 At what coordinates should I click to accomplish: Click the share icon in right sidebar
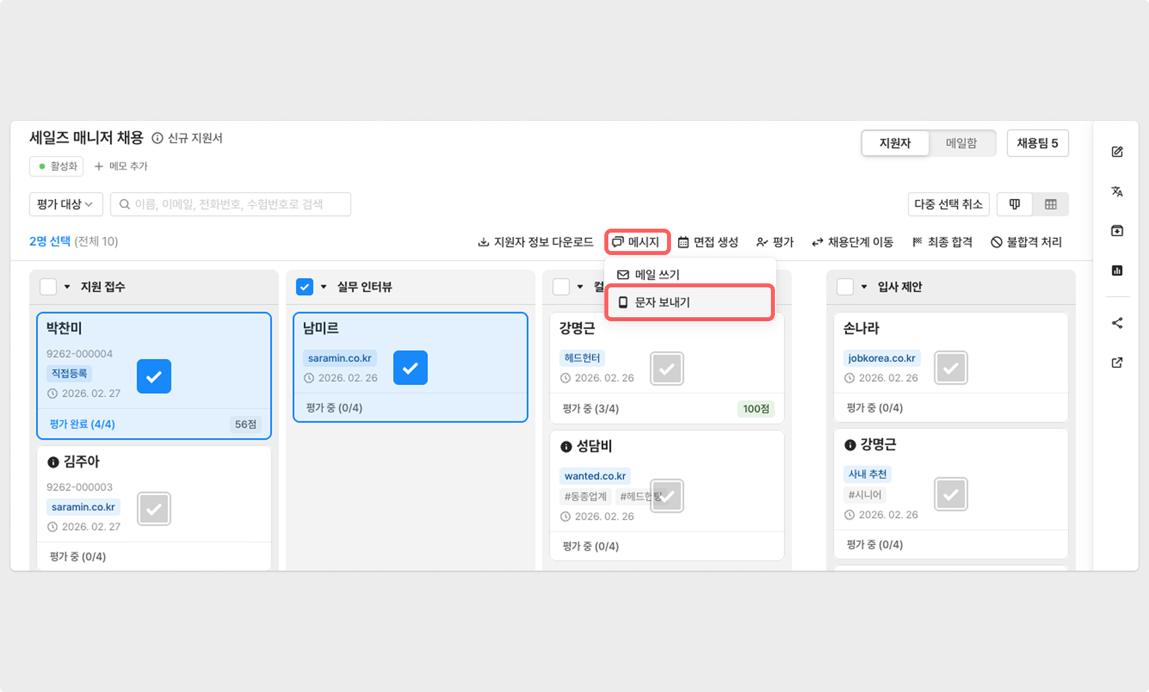[x=1117, y=323]
